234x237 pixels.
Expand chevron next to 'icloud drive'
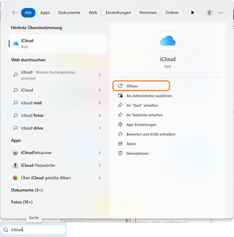pos(99,128)
